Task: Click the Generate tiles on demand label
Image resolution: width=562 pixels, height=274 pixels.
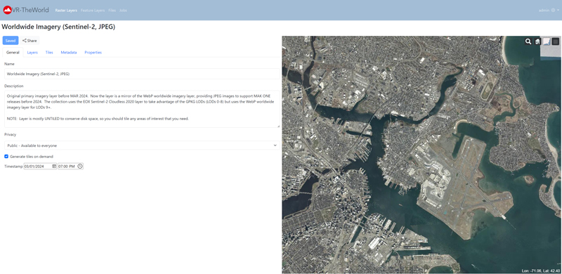Action: pos(32,157)
